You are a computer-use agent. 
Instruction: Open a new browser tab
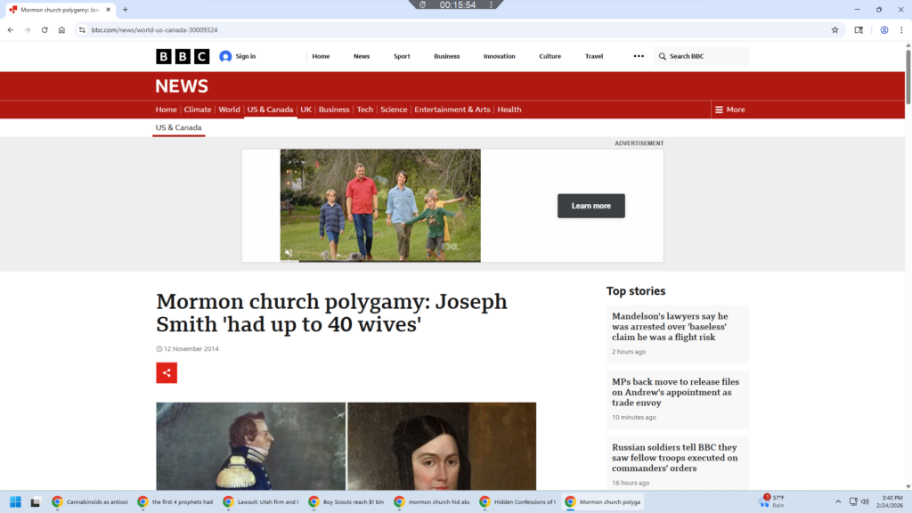[125, 9]
